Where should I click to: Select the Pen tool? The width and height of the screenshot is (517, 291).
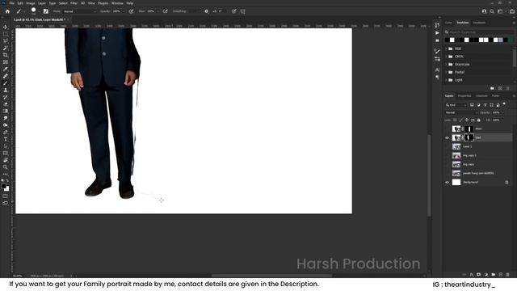pos(6,132)
